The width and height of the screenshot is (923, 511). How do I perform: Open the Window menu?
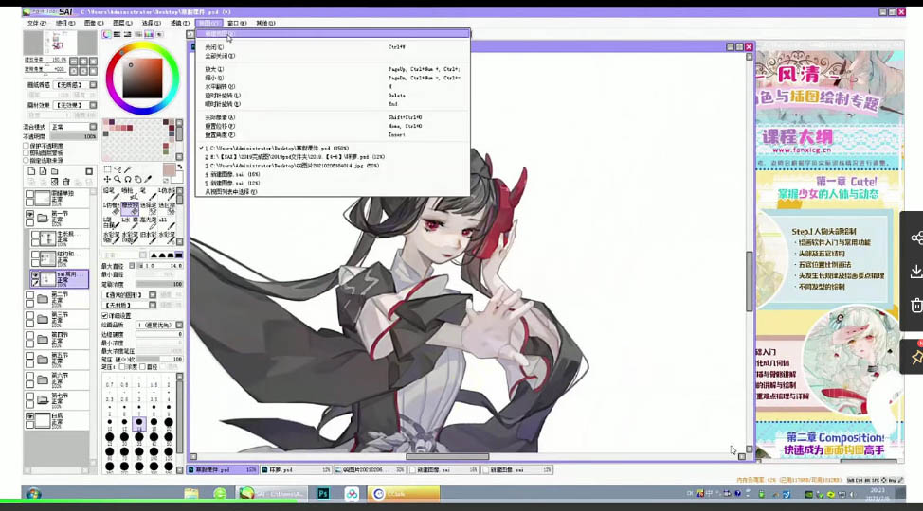tap(237, 23)
